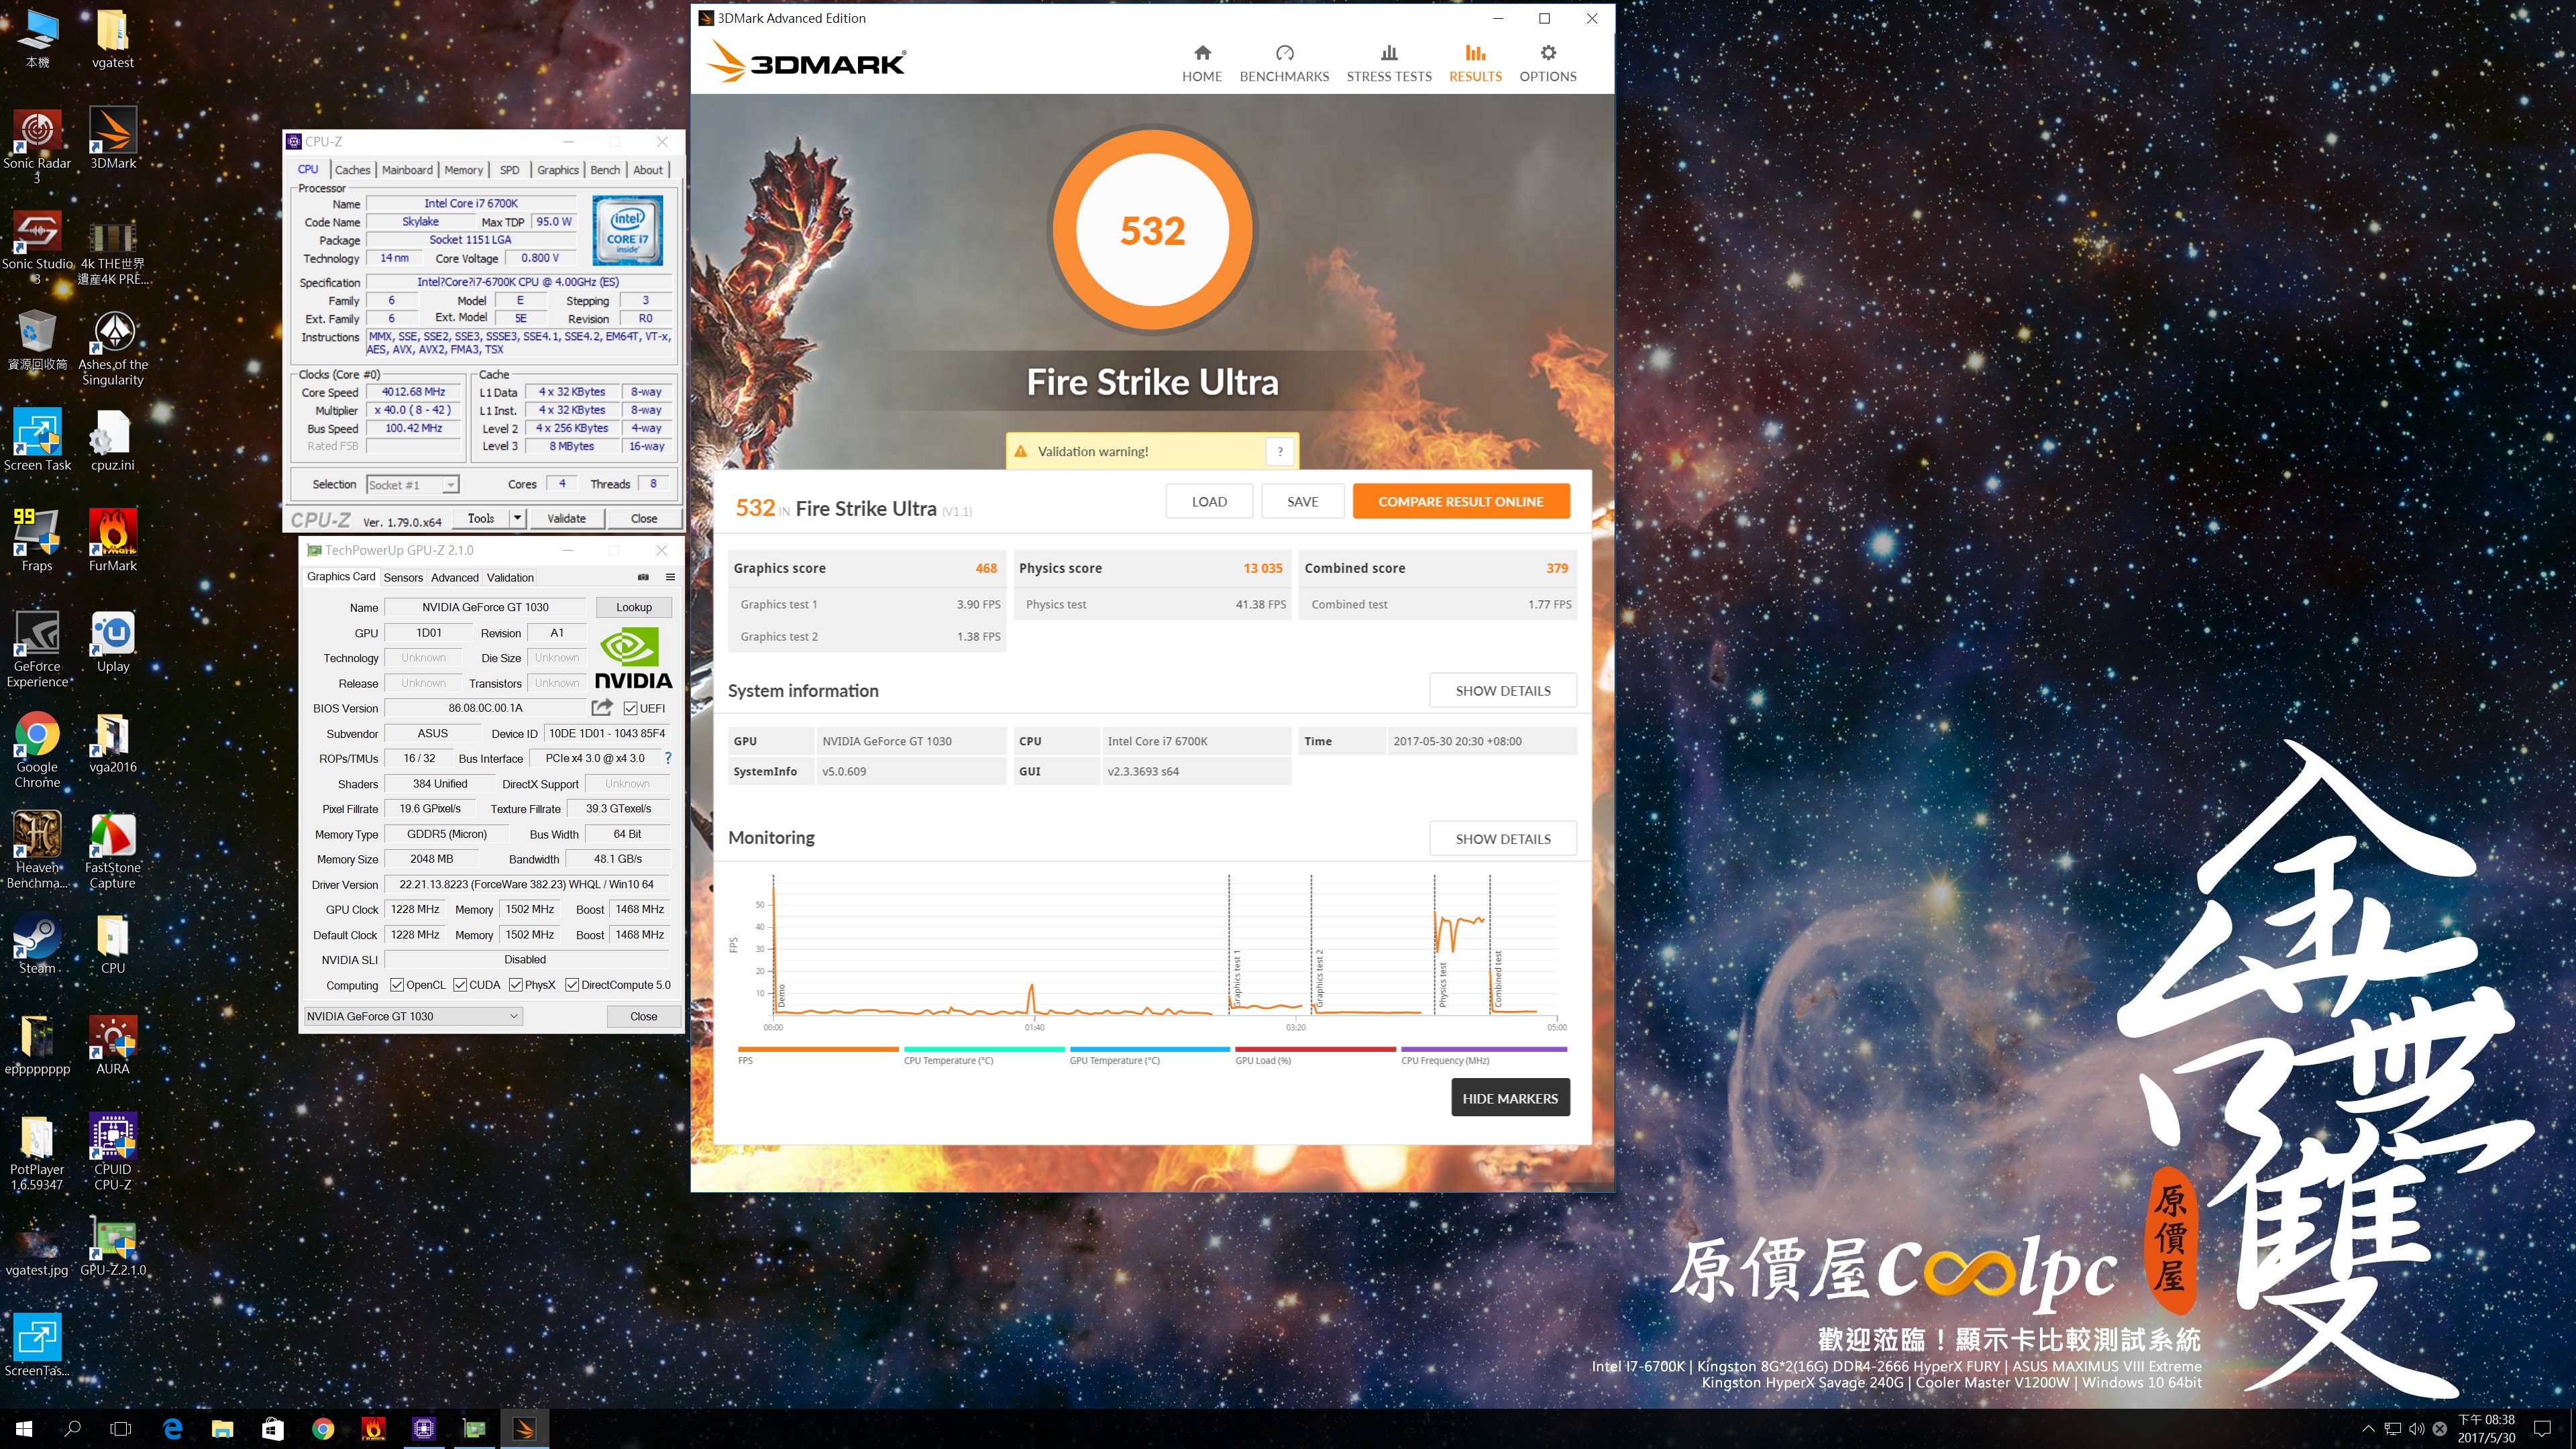The width and height of the screenshot is (2576, 1449).
Task: Click CPU-Z Validate button
Action: (x=566, y=518)
